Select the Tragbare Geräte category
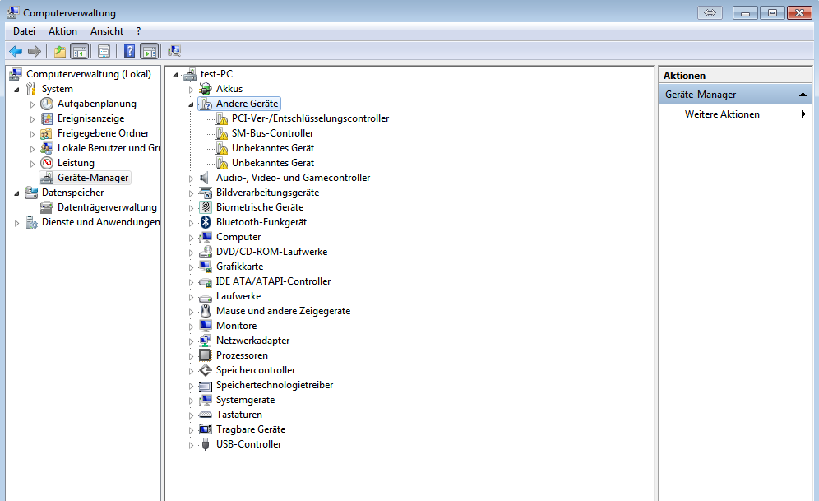 tap(251, 429)
